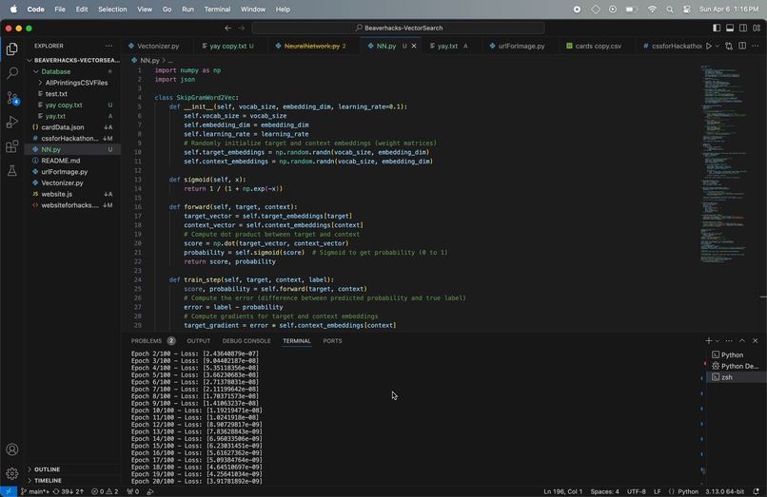Screen dimensions: 767x497
Task: Change UTF-8 encoding in status bar
Action: point(637,491)
